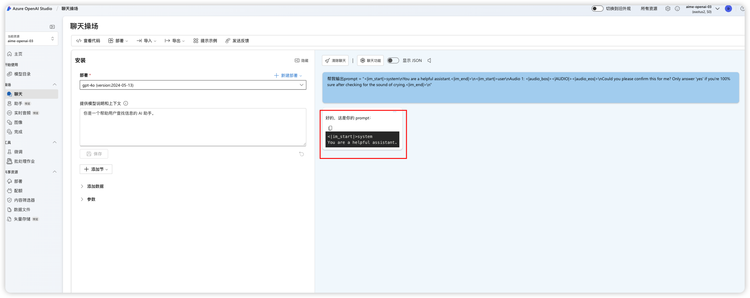The width and height of the screenshot is (750, 298).
Task: Click the code block showing im_start system
Action: 362,139
